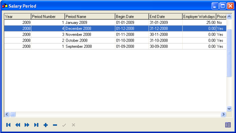Click the vertical scrollbar thumb
236x133 pixels.
(229, 53)
